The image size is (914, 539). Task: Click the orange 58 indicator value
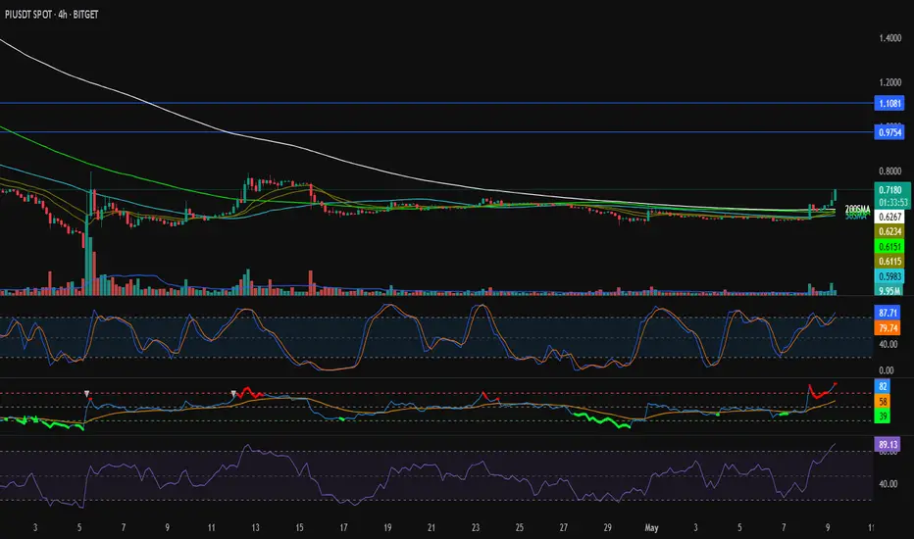tap(883, 402)
